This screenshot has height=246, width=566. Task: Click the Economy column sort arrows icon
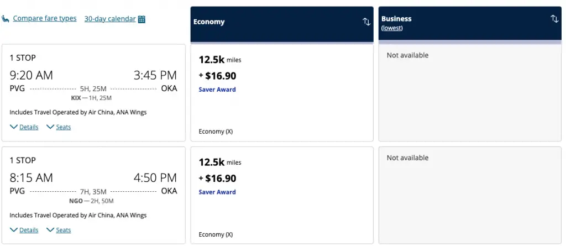click(x=366, y=22)
